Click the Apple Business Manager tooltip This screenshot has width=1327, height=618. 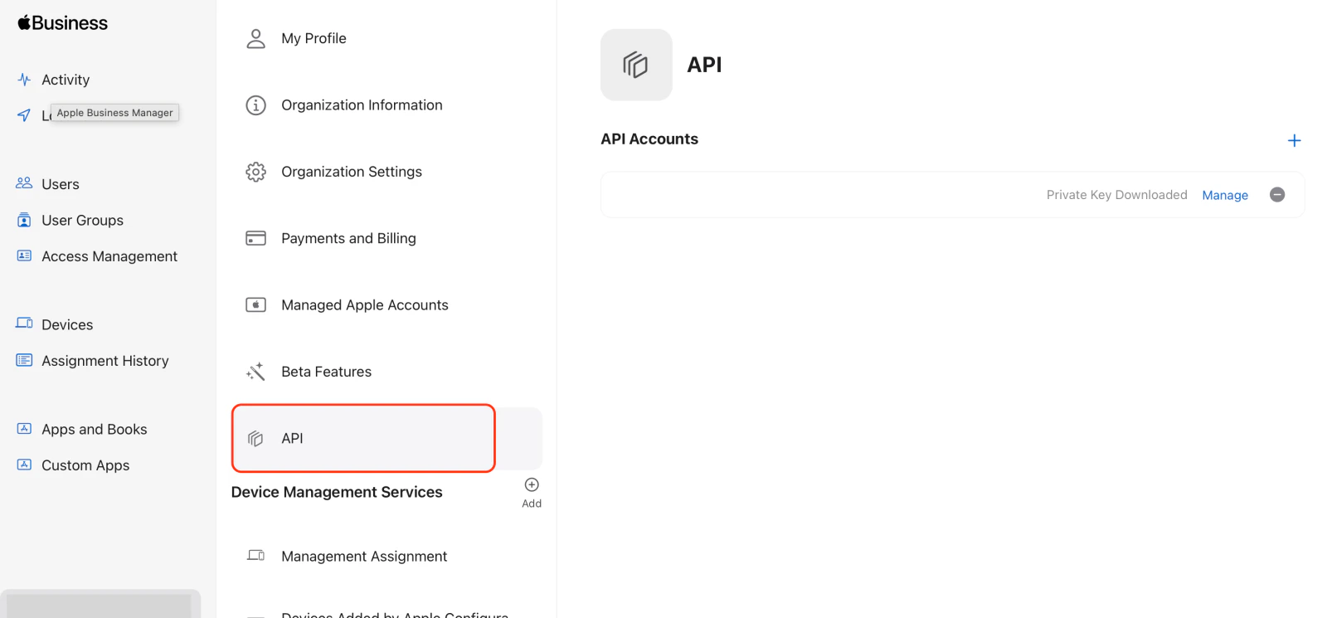114,113
